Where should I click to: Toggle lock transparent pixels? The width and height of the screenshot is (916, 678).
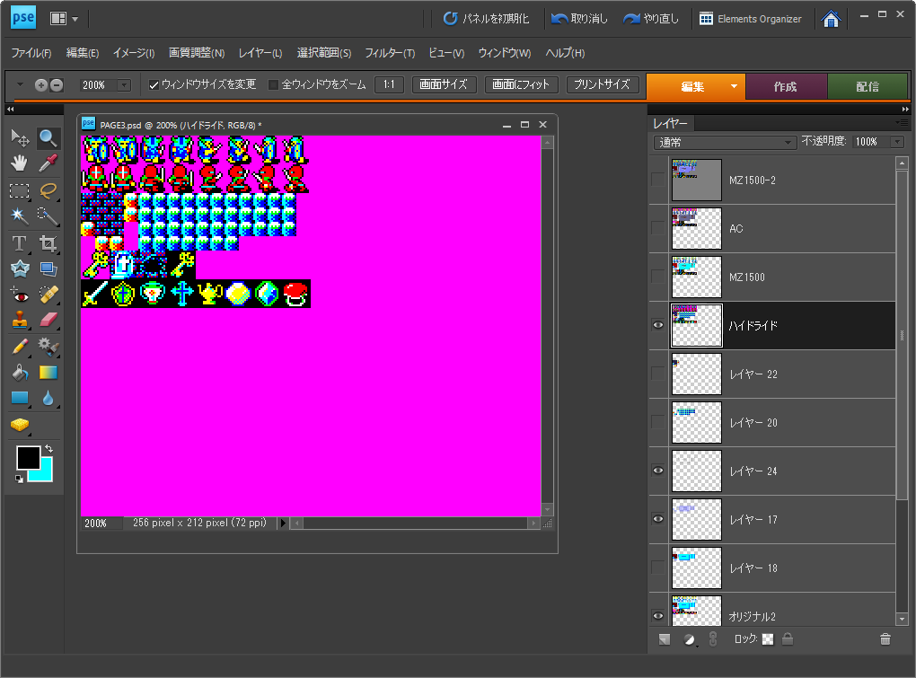pos(768,639)
